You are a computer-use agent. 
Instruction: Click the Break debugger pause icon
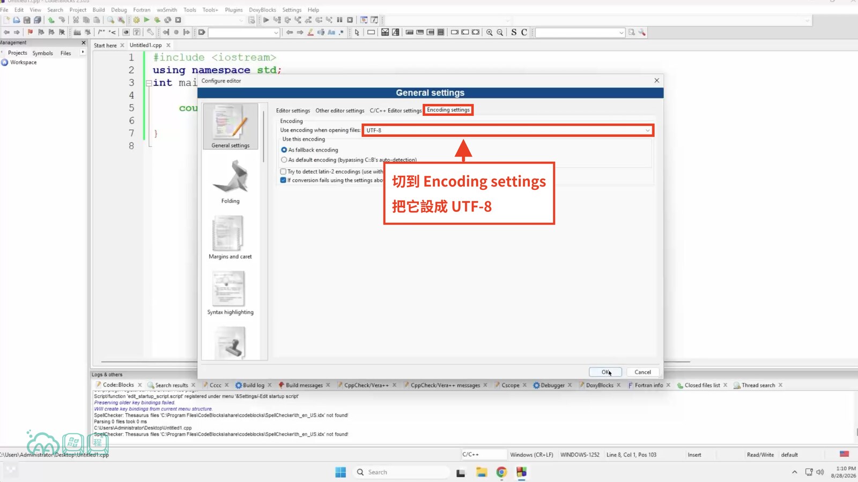click(339, 20)
